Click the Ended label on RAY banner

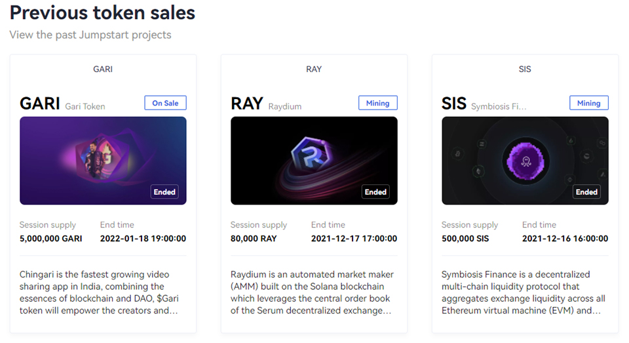pos(375,192)
